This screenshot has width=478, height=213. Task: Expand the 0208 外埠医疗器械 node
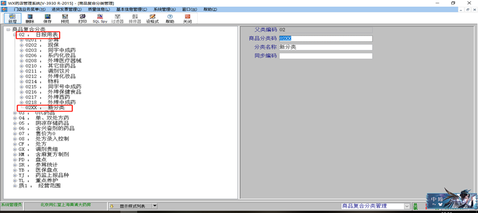(x=22, y=61)
